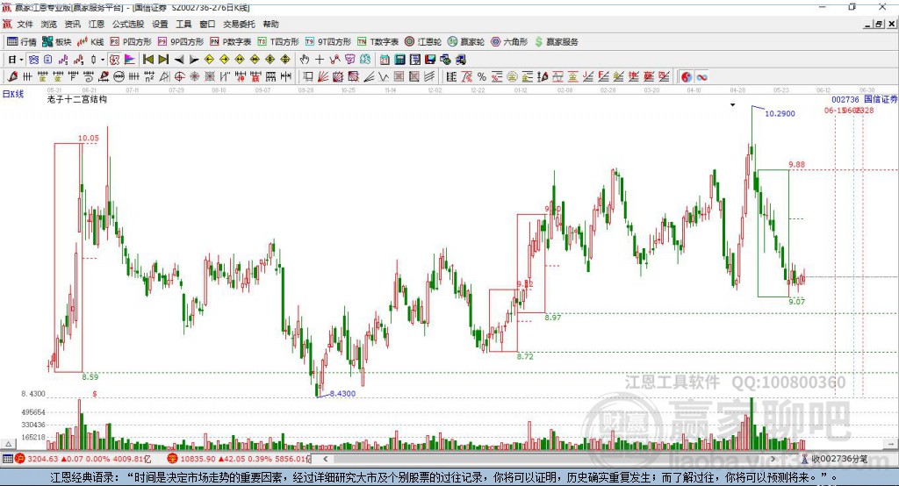Switch to the K线 chart view
The image size is (899, 486).
pyautogui.click(x=90, y=42)
